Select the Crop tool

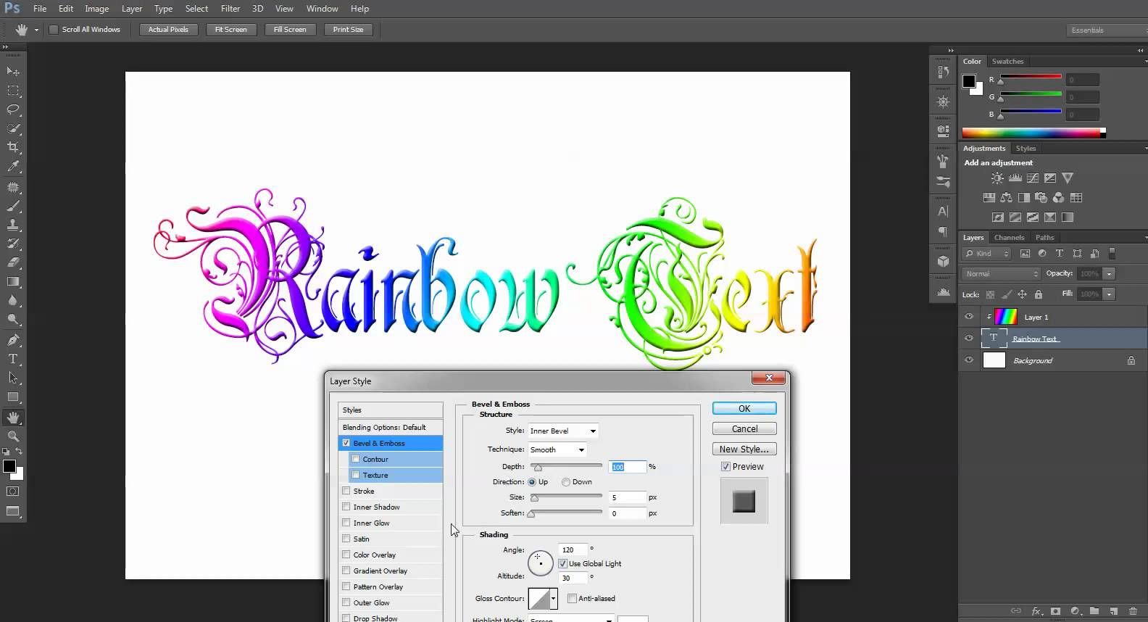(x=13, y=147)
